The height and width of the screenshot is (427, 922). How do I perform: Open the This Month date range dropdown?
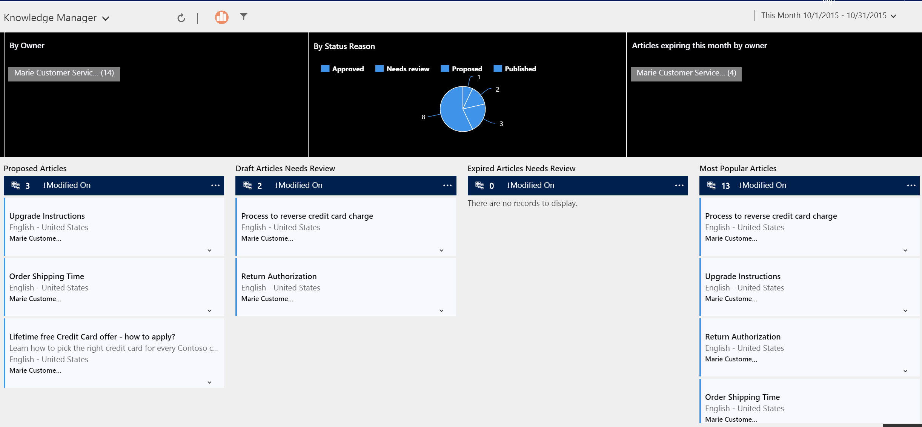coord(893,16)
